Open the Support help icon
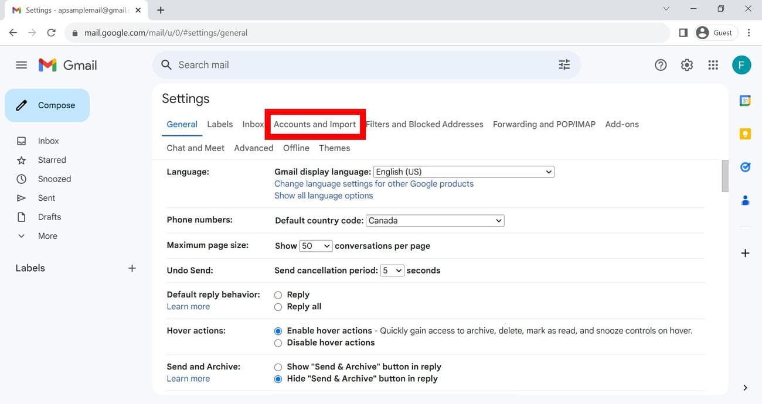Image resolution: width=762 pixels, height=404 pixels. click(661, 65)
